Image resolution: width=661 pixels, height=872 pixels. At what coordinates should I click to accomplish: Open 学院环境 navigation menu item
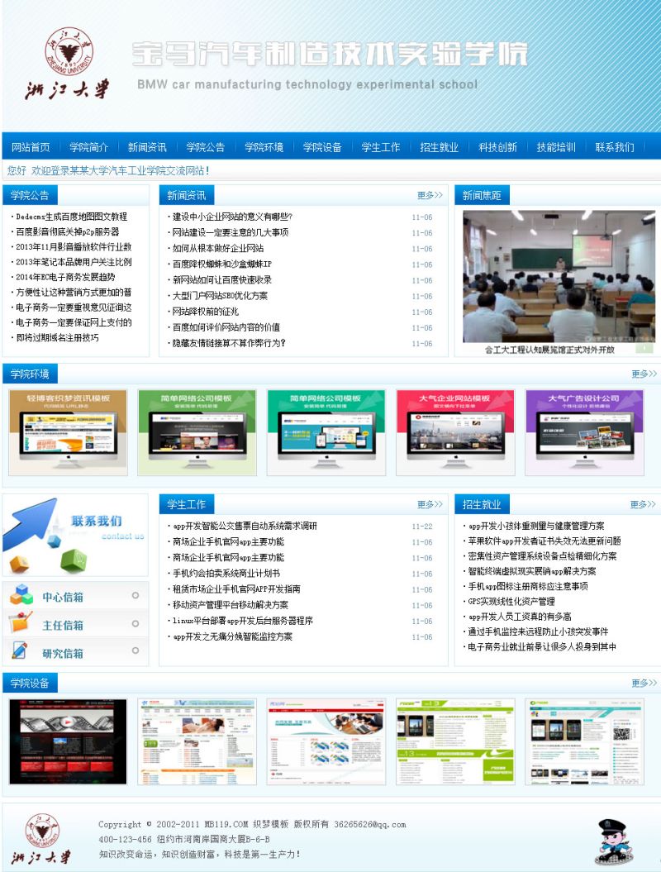pyautogui.click(x=264, y=147)
